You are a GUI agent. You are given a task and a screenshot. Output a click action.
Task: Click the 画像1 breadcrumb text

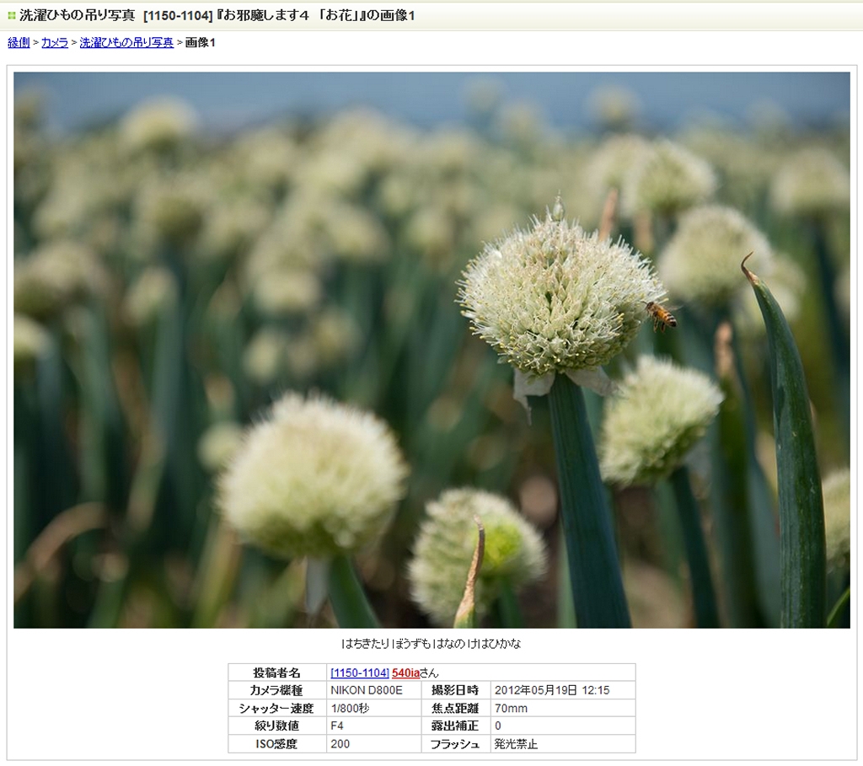(200, 42)
